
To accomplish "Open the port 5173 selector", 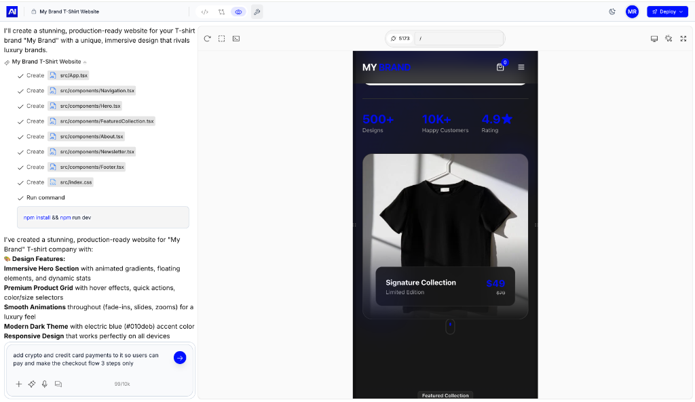I will coord(400,39).
